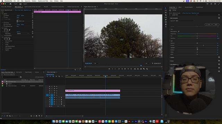The width and height of the screenshot is (222, 124).
Task: Reset Lumetri Color effect in Effect Controls
Action: pyautogui.click(x=33, y=37)
